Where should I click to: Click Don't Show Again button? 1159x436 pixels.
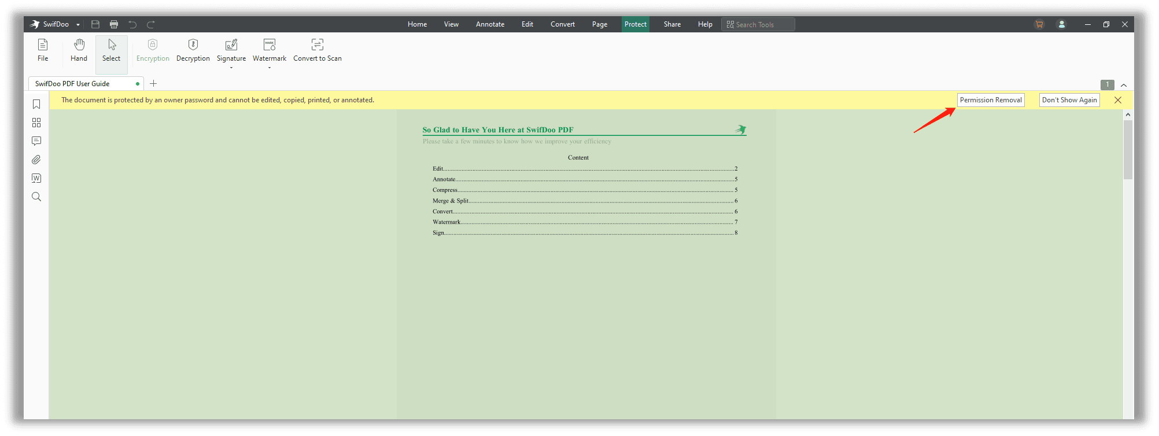tap(1069, 100)
